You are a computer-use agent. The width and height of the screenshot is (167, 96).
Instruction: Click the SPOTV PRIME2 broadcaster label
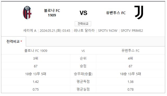[x=132, y=31]
